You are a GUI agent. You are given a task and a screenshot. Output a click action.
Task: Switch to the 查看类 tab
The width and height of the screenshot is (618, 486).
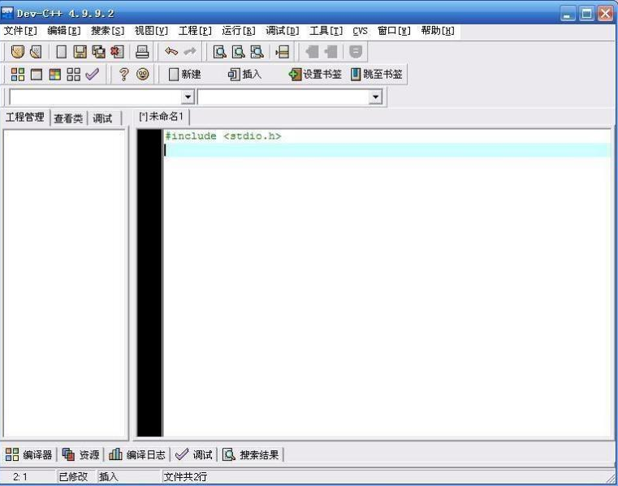68,118
